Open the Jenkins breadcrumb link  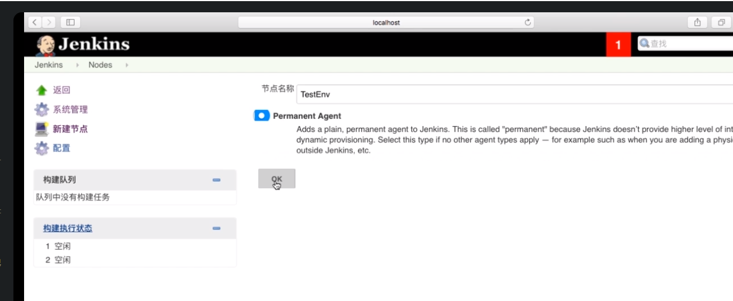pos(49,65)
